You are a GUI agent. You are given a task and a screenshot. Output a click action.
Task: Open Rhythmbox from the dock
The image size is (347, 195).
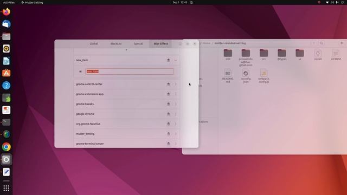[x=6, y=49]
